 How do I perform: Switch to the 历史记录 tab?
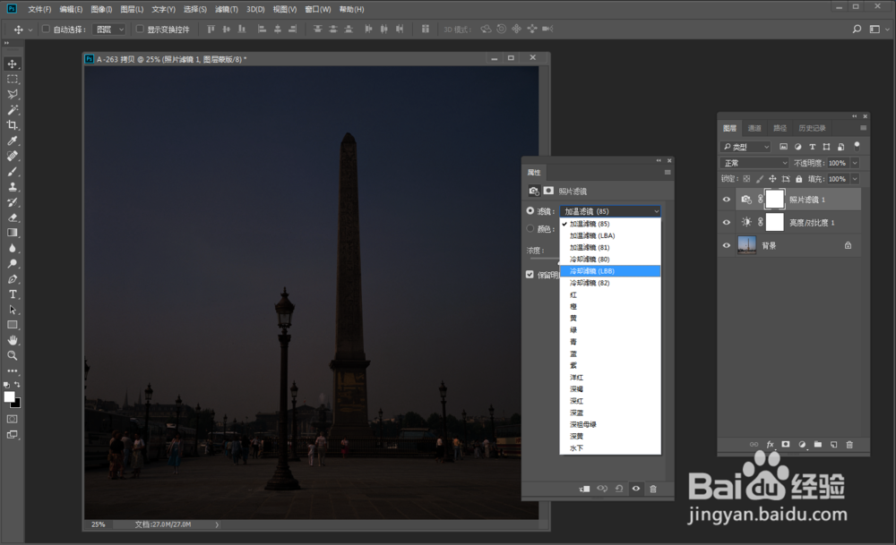pyautogui.click(x=812, y=128)
